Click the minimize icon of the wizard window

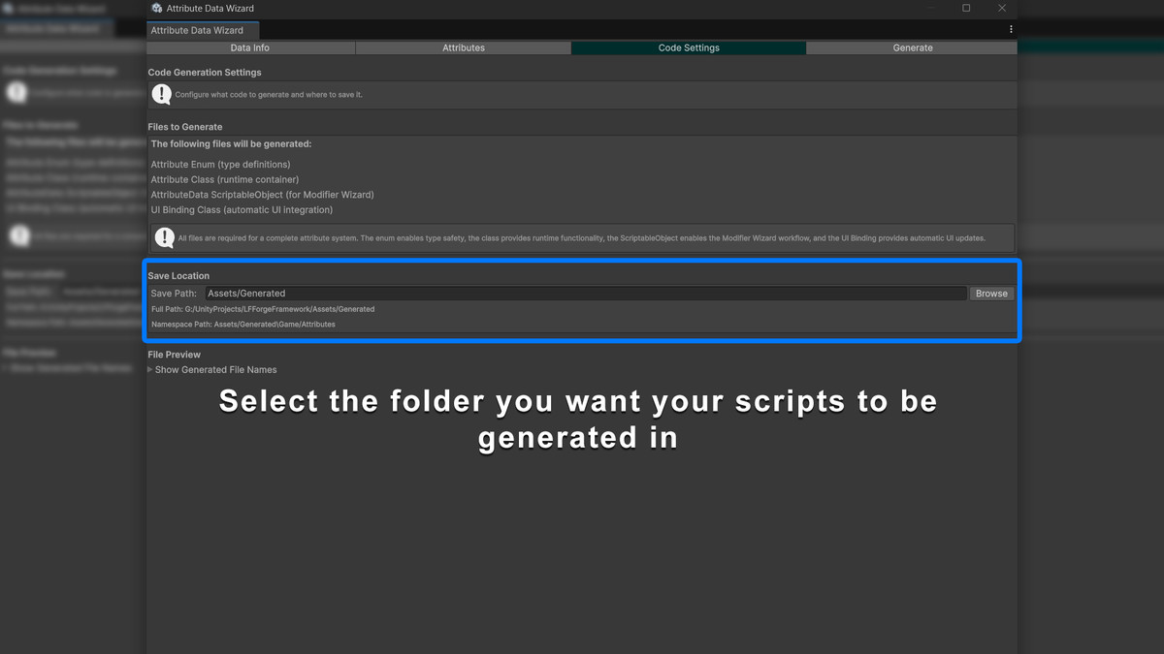pyautogui.click(x=929, y=9)
